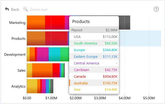Select the Products axis label
This screenshot has width=165, height=104.
coord(19,38)
